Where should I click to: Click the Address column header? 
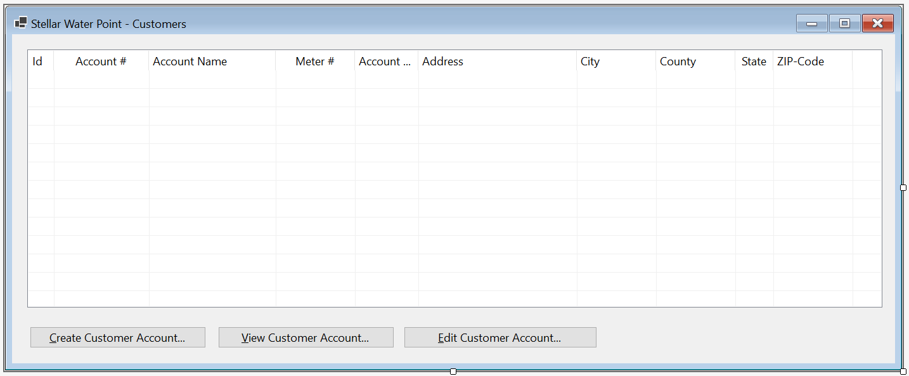(498, 62)
